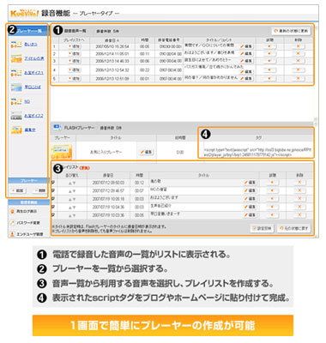Open the お宝ボイス1 player link

point(33,73)
